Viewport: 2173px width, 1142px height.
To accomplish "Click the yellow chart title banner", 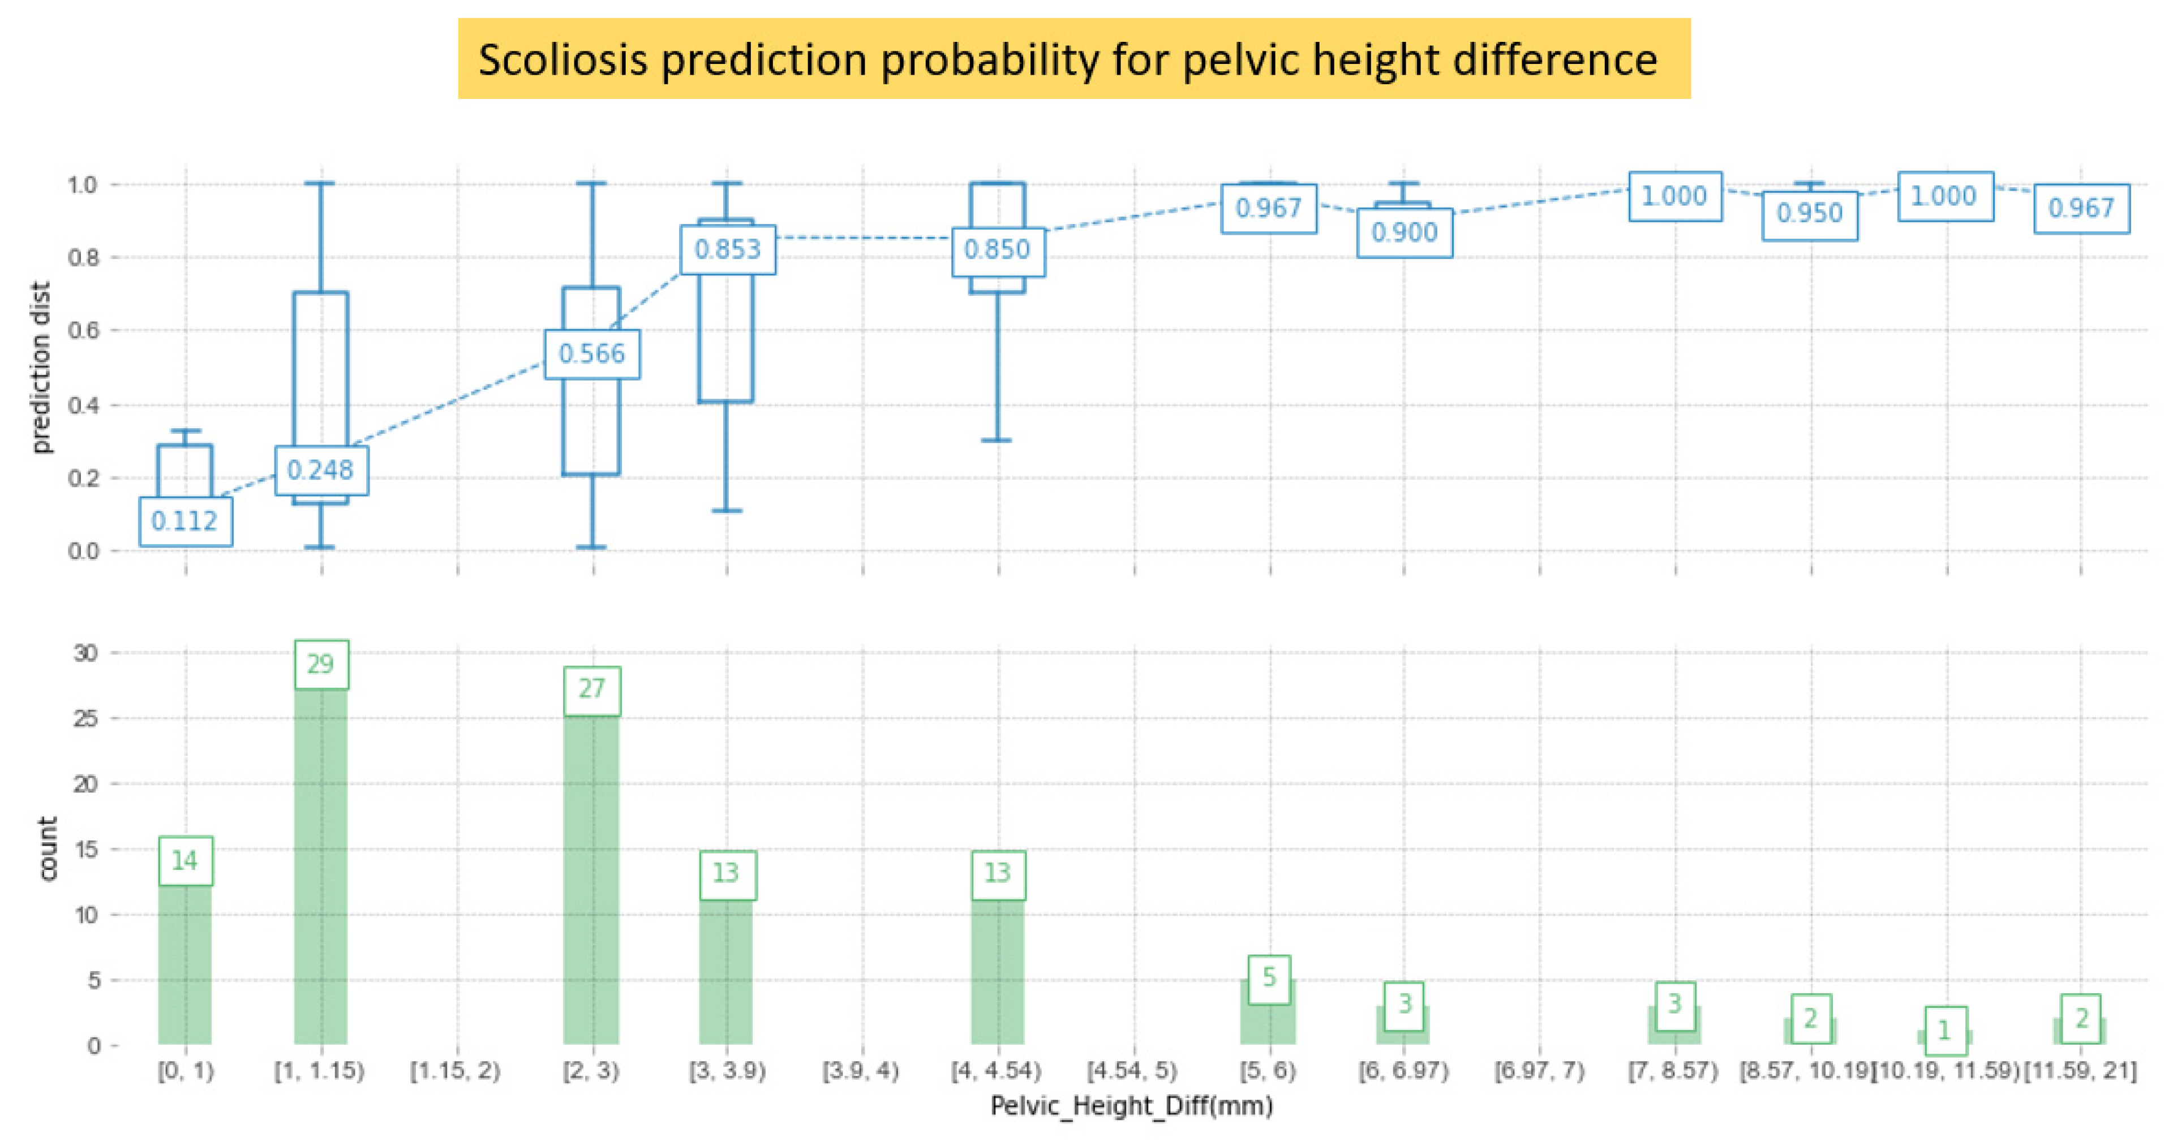I will click(x=1073, y=59).
